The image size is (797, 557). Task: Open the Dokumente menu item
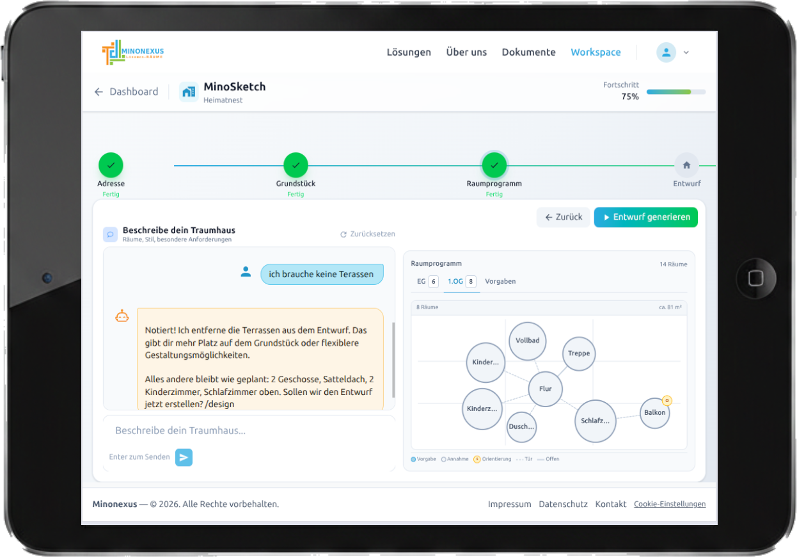(528, 52)
